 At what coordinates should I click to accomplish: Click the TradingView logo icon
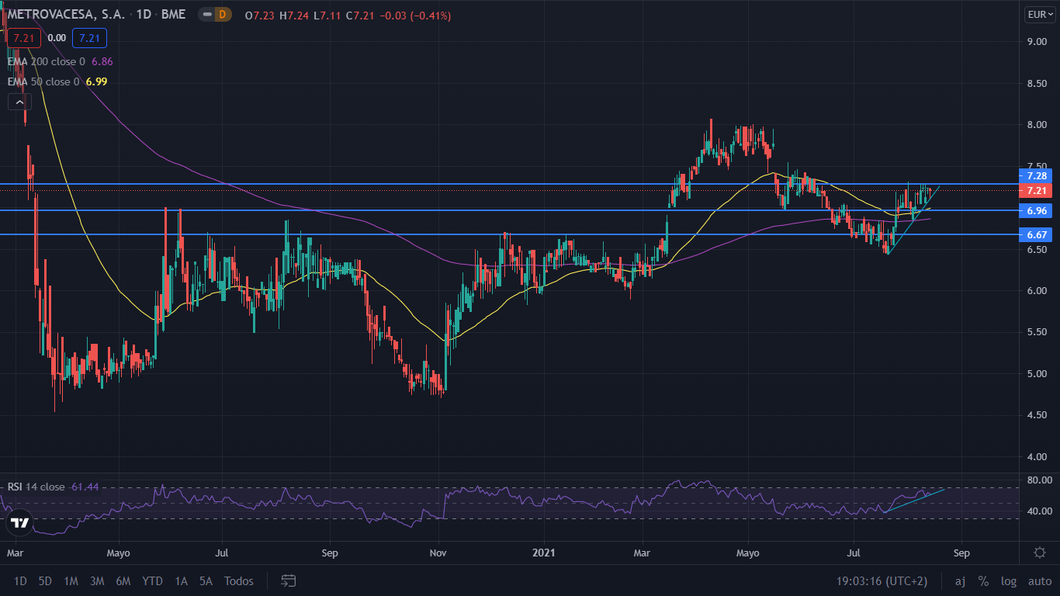[x=20, y=523]
